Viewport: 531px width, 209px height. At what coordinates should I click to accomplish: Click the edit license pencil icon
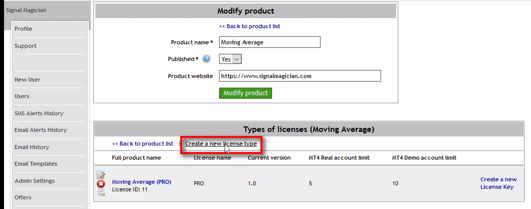click(101, 175)
